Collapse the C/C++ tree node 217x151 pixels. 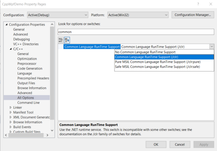tap(11, 49)
